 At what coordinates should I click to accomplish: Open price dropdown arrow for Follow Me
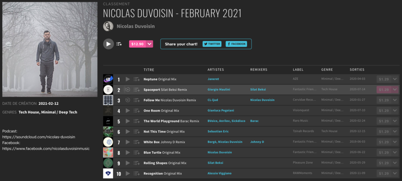click(395, 100)
